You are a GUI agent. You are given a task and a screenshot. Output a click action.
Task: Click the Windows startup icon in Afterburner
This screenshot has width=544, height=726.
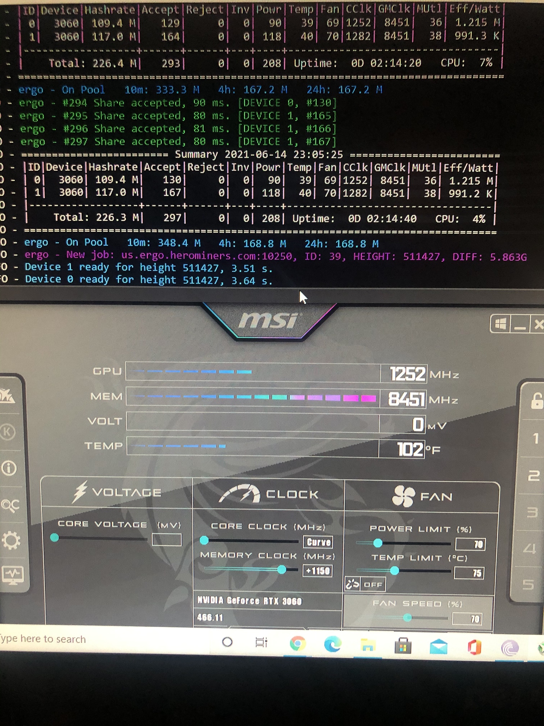(500, 324)
